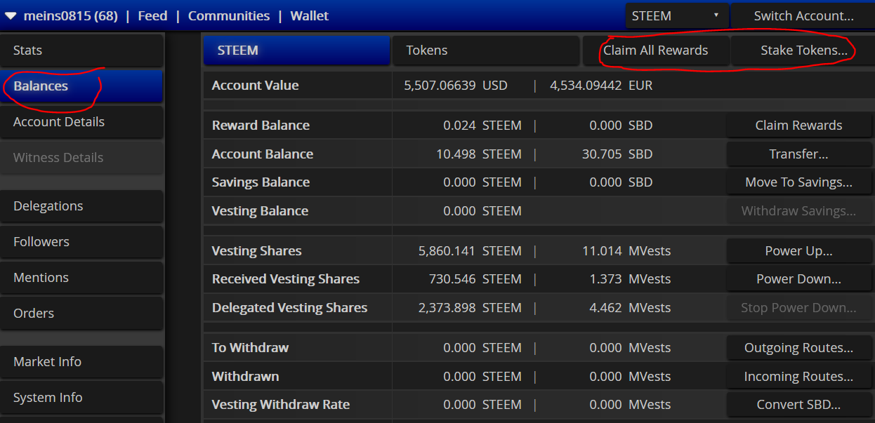The image size is (875, 423).
Task: Open the Stake Tokens dialog
Action: coord(803,51)
